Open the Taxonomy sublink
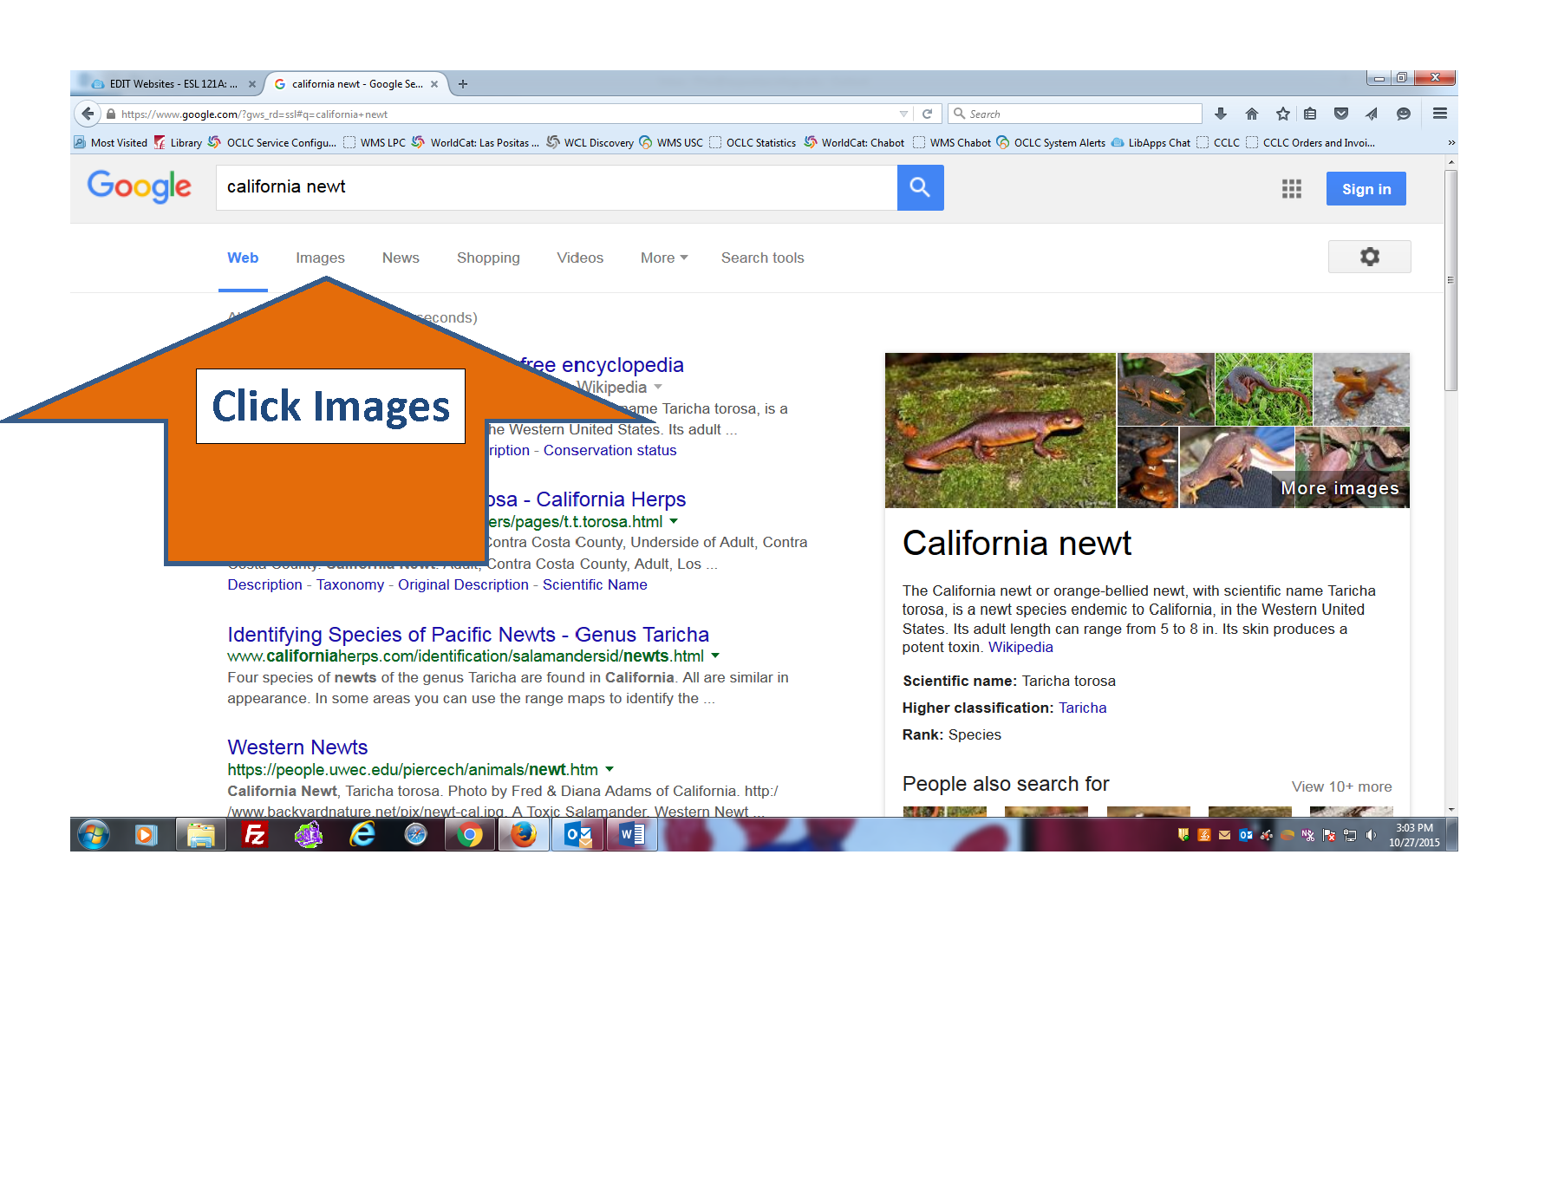1545x1194 pixels. [x=350, y=584]
